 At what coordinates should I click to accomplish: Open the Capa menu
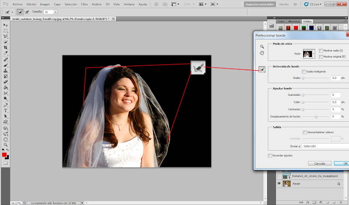click(57, 4)
